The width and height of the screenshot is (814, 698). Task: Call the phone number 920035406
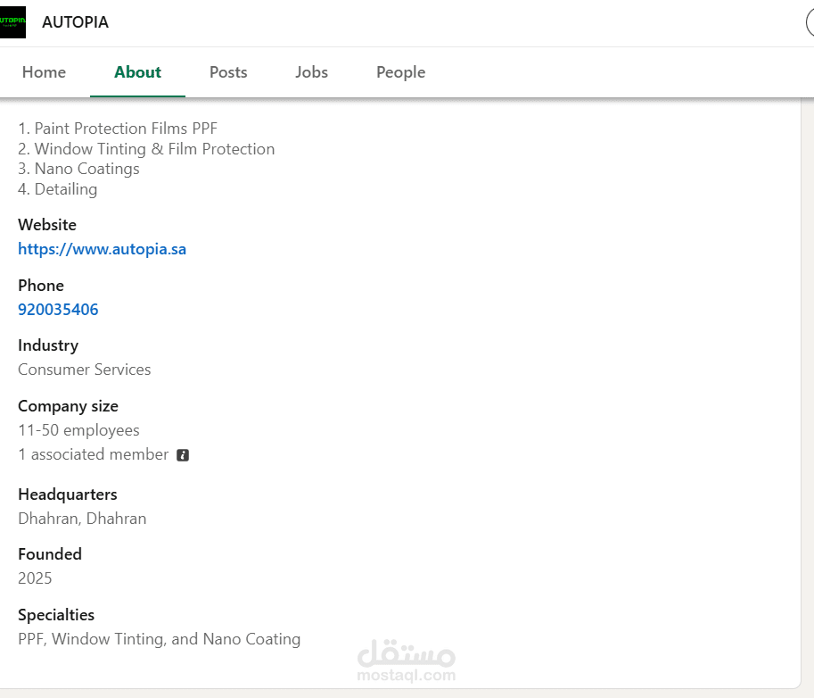click(x=58, y=309)
